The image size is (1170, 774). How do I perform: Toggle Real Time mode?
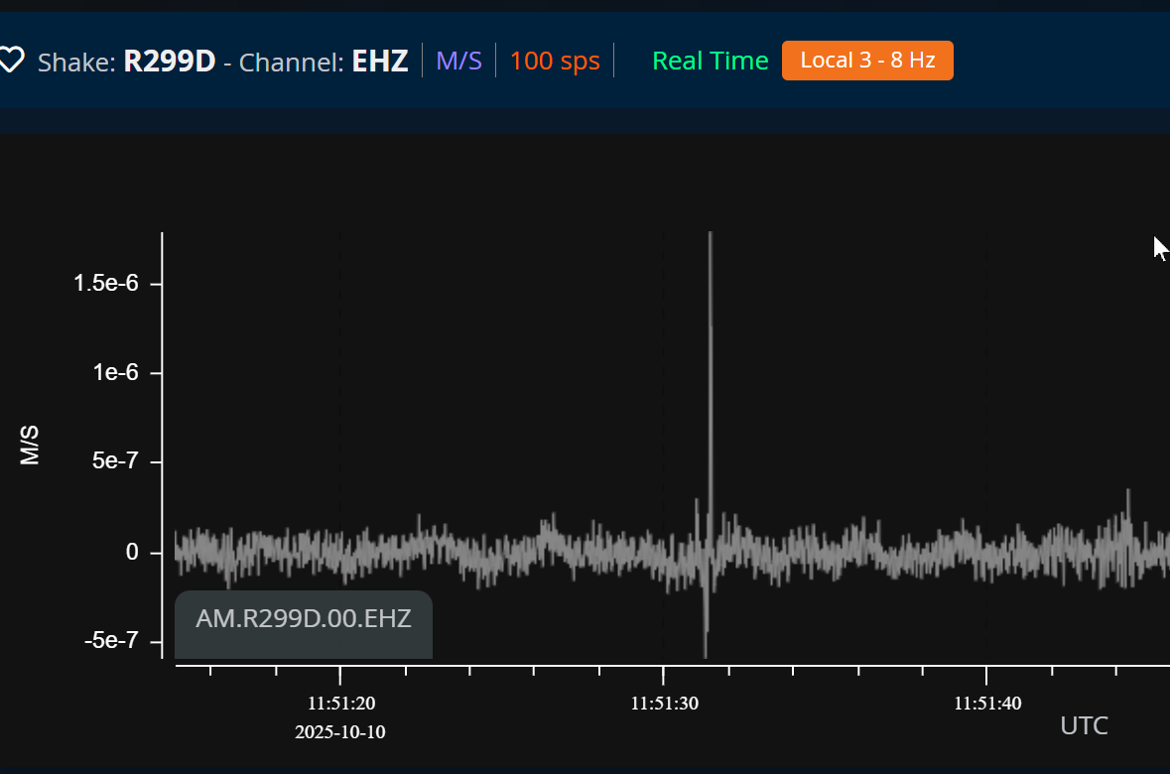(710, 62)
